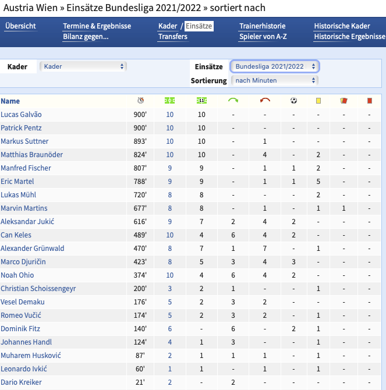Click Aleksandar Jukić's 9 appearances link
386x390 pixels.
point(169,222)
